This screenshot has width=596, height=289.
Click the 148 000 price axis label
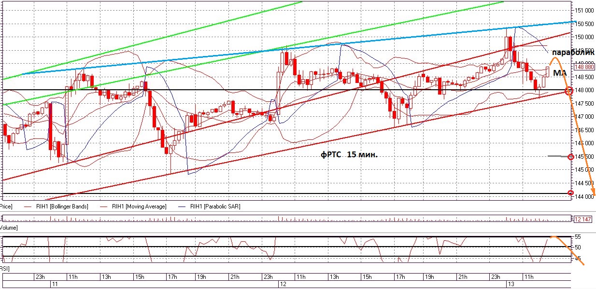[584, 90]
